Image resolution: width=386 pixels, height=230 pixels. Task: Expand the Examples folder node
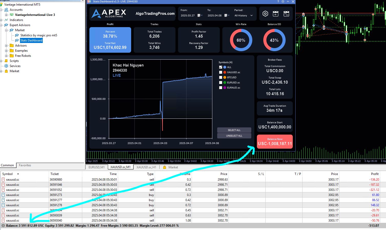click(6, 51)
